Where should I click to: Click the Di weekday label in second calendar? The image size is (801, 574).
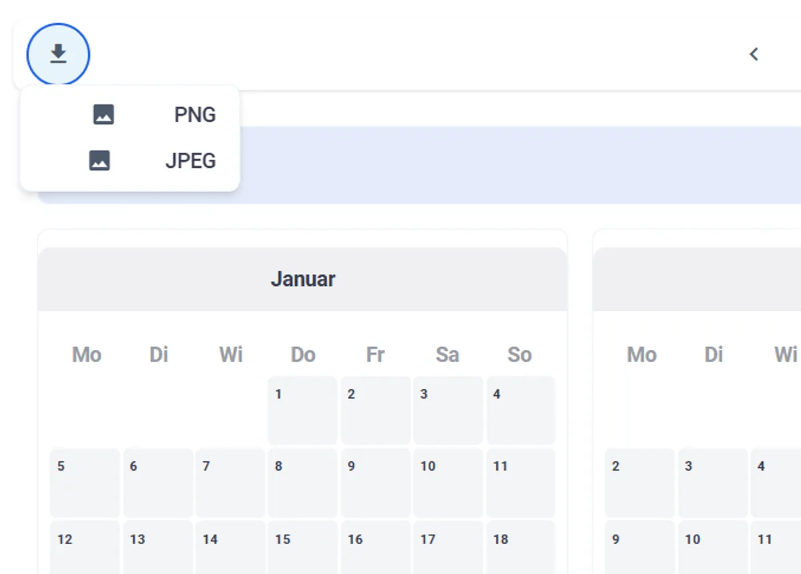(x=714, y=354)
